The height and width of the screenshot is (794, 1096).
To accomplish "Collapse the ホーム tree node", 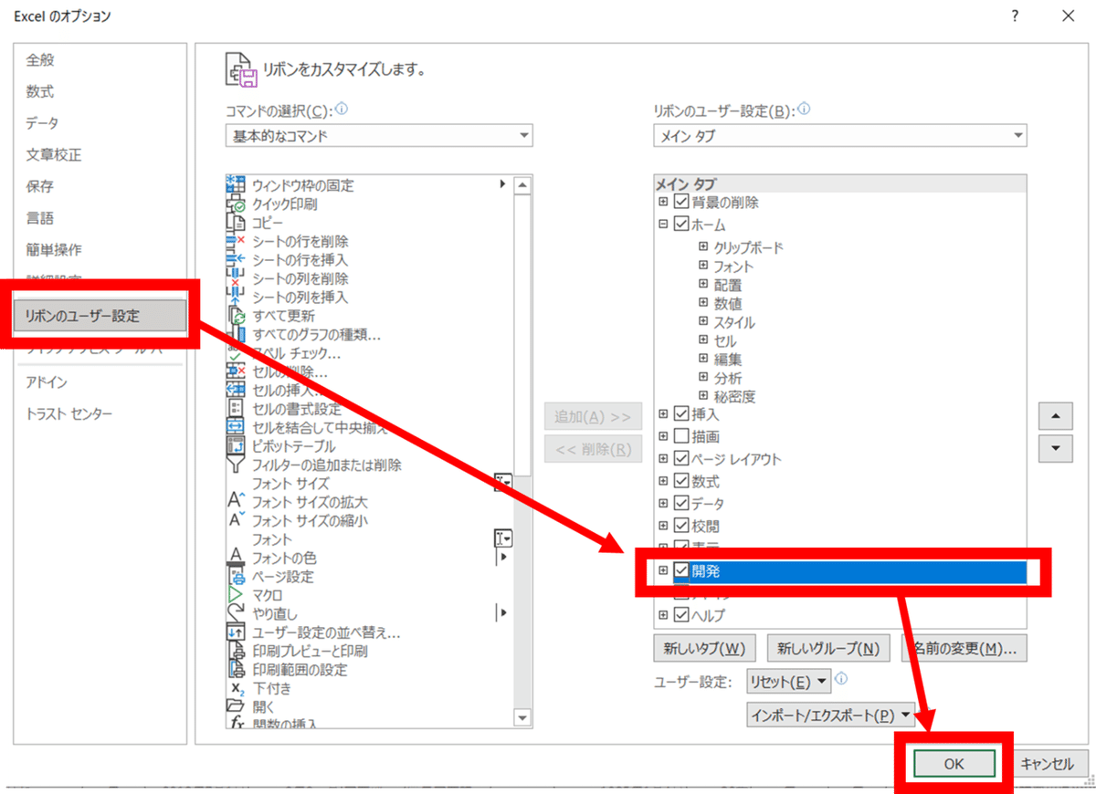I will tap(663, 224).
